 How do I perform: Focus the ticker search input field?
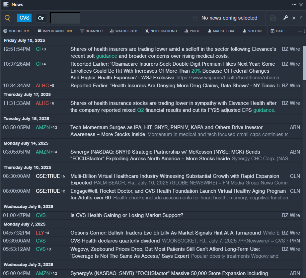pyautogui.click(x=65, y=18)
